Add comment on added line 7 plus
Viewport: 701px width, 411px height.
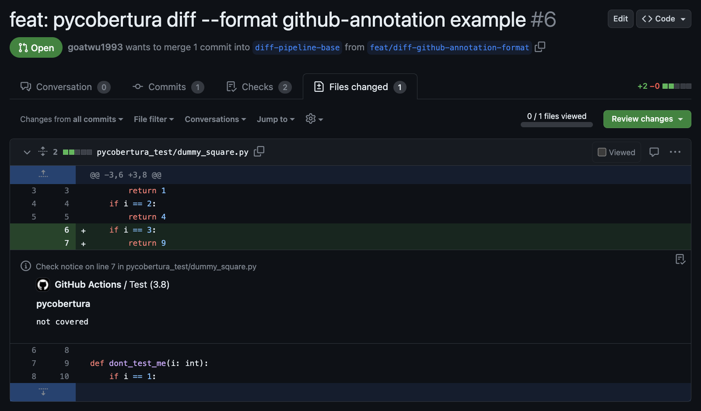point(83,244)
